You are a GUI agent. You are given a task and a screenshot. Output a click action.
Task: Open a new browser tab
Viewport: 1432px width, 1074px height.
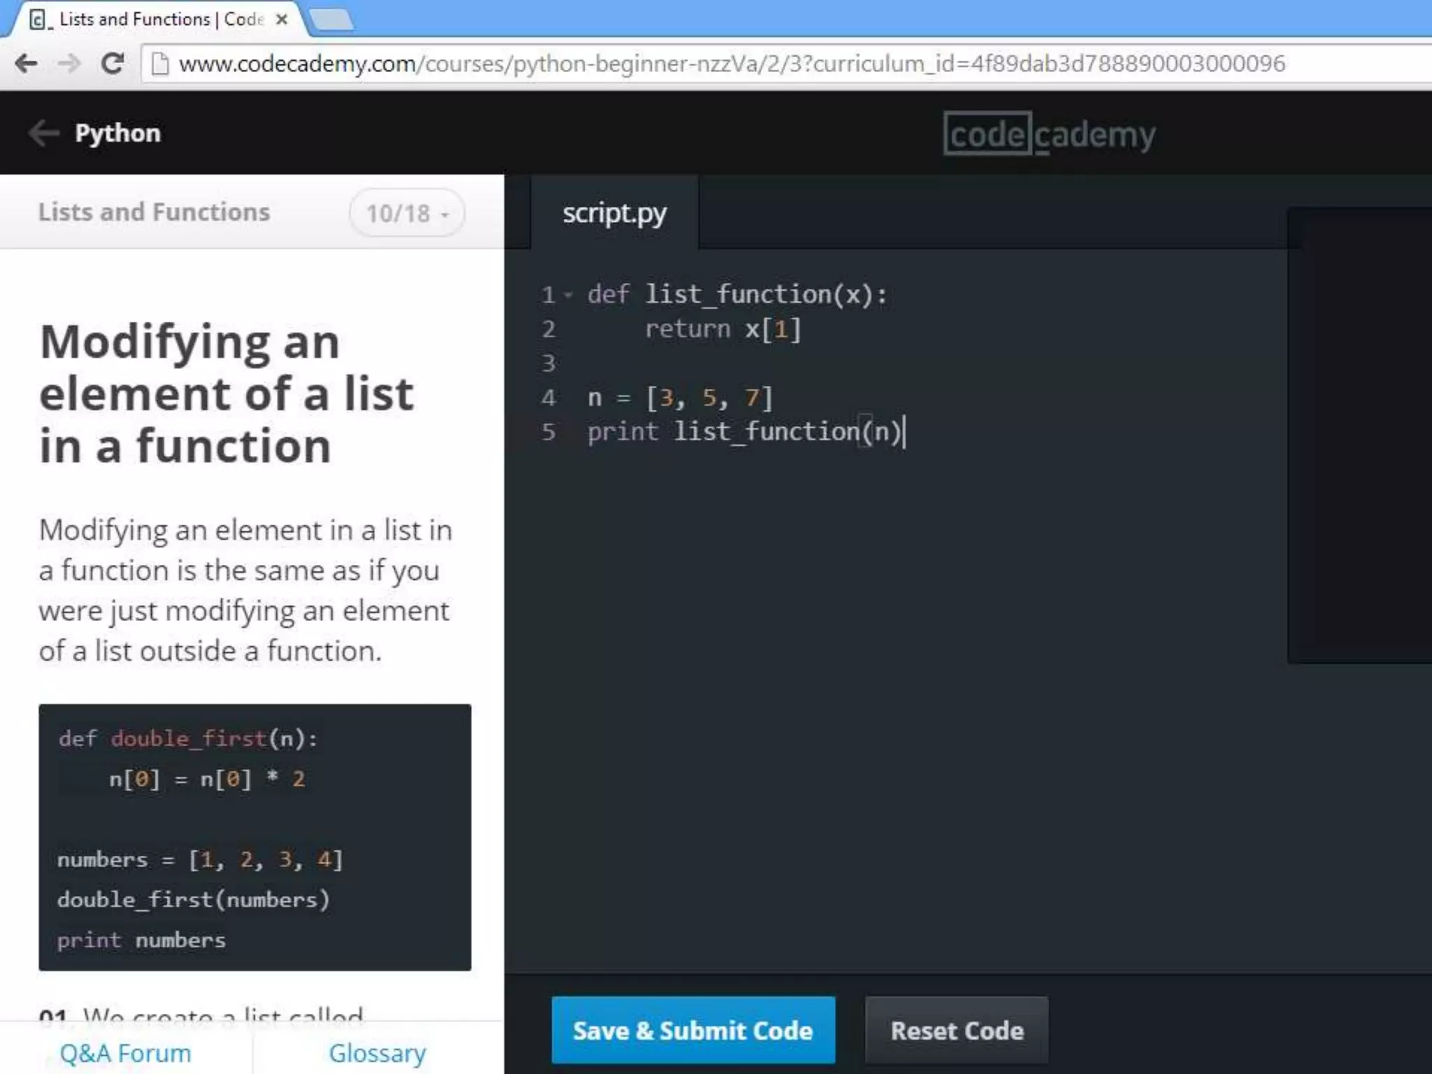point(331,20)
